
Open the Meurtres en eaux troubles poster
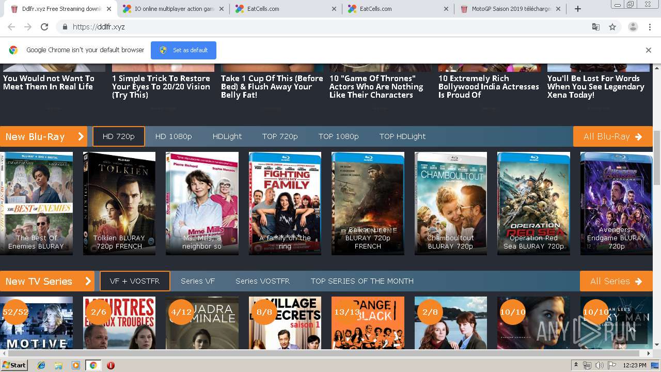coord(119,323)
